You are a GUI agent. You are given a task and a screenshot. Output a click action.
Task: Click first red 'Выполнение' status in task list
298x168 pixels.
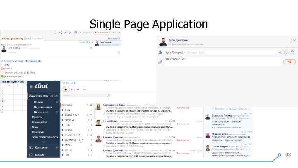coord(183,108)
